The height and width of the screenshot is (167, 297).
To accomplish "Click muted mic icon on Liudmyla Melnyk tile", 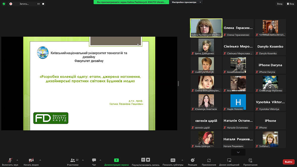I will (x=193, y=72).
